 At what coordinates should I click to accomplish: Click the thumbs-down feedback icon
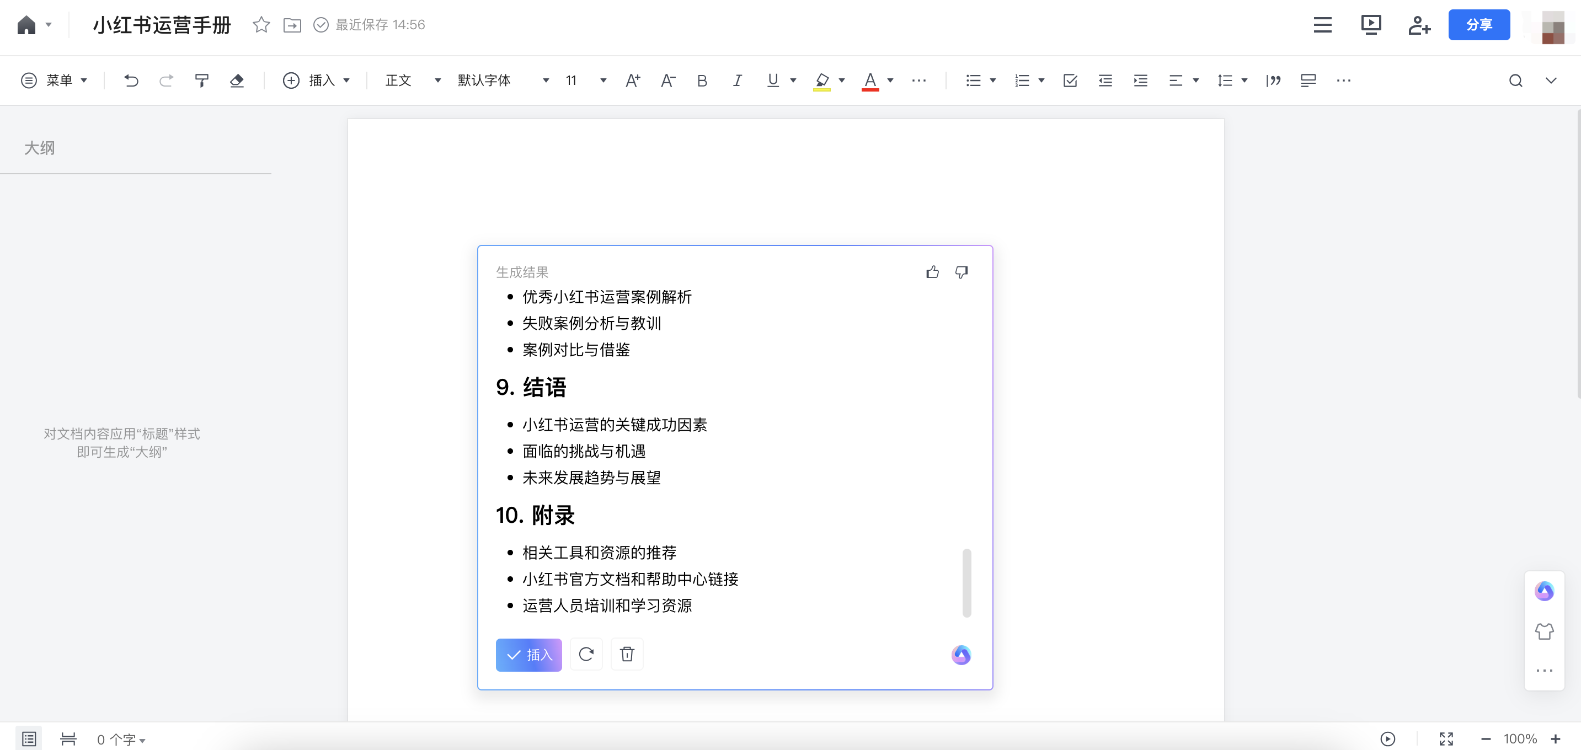961,272
